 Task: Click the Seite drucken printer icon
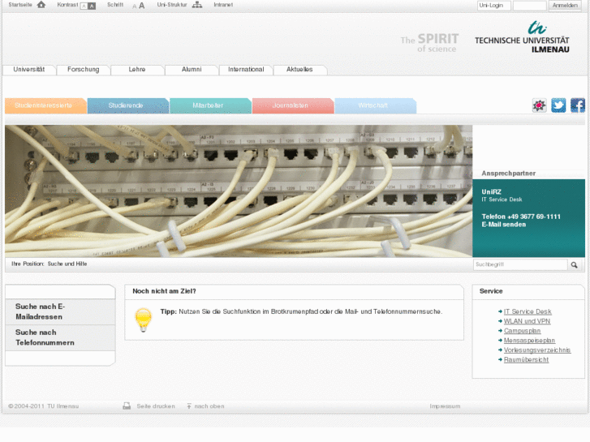coord(127,406)
